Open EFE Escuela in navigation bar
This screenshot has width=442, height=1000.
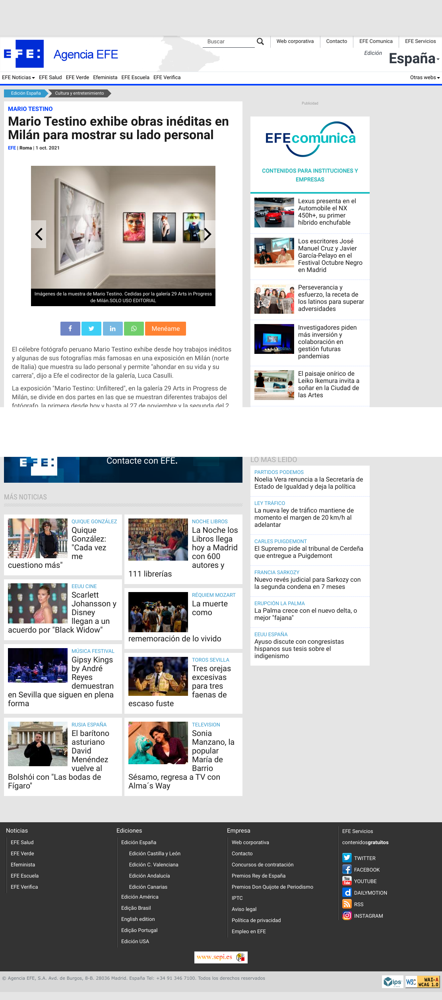click(x=136, y=78)
